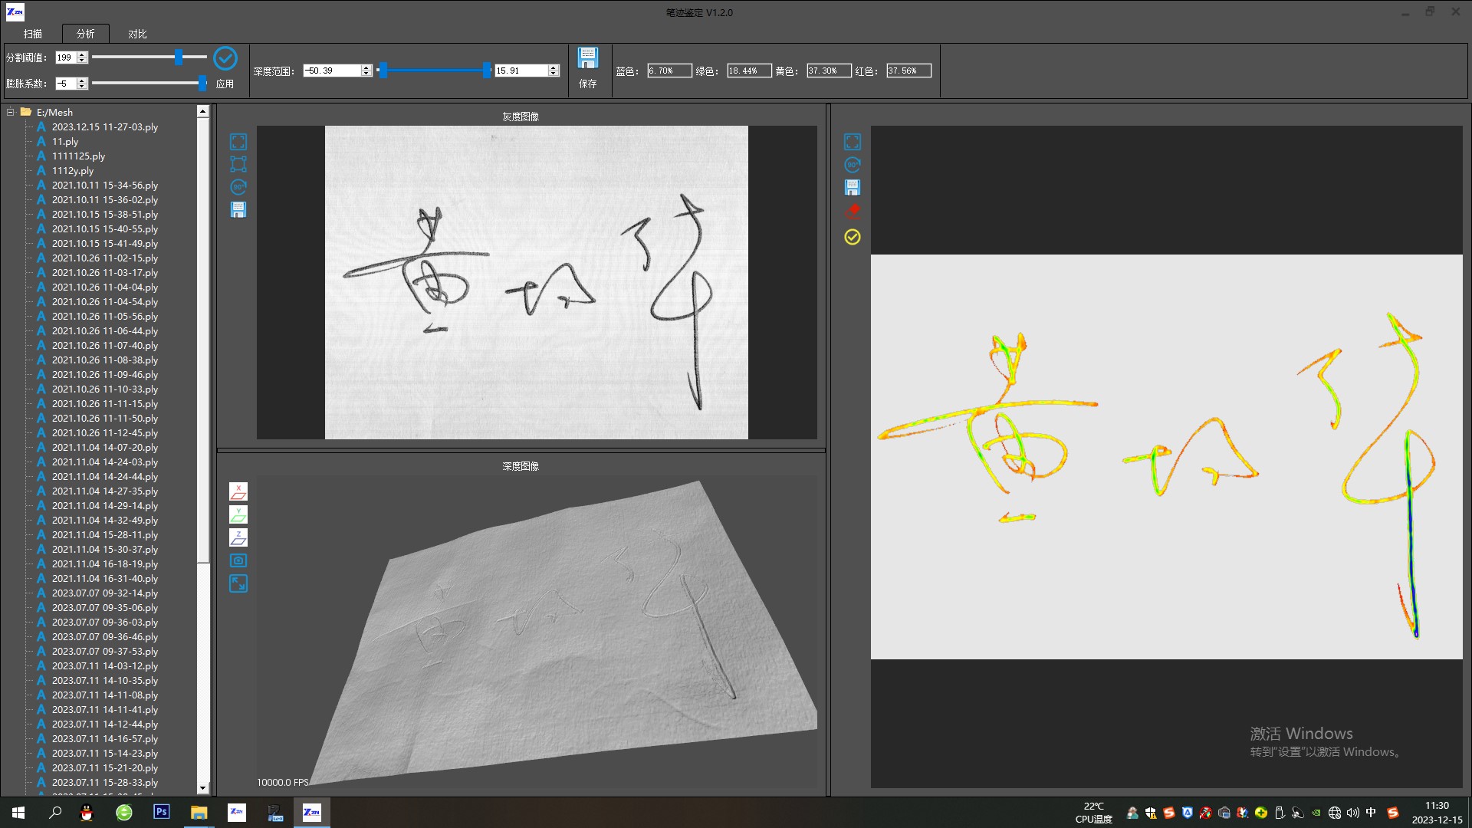Select file 1111125.ply in the tree
This screenshot has height=828, width=1472.
click(78, 156)
